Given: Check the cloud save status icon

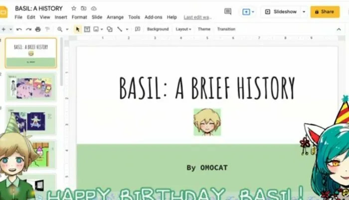Looking at the screenshot, I should point(94,8).
